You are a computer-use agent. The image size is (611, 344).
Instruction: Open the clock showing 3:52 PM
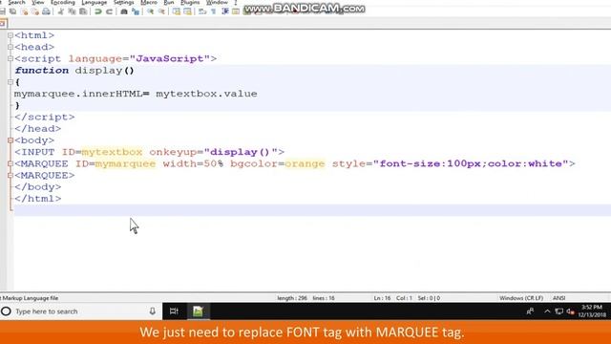coord(592,312)
